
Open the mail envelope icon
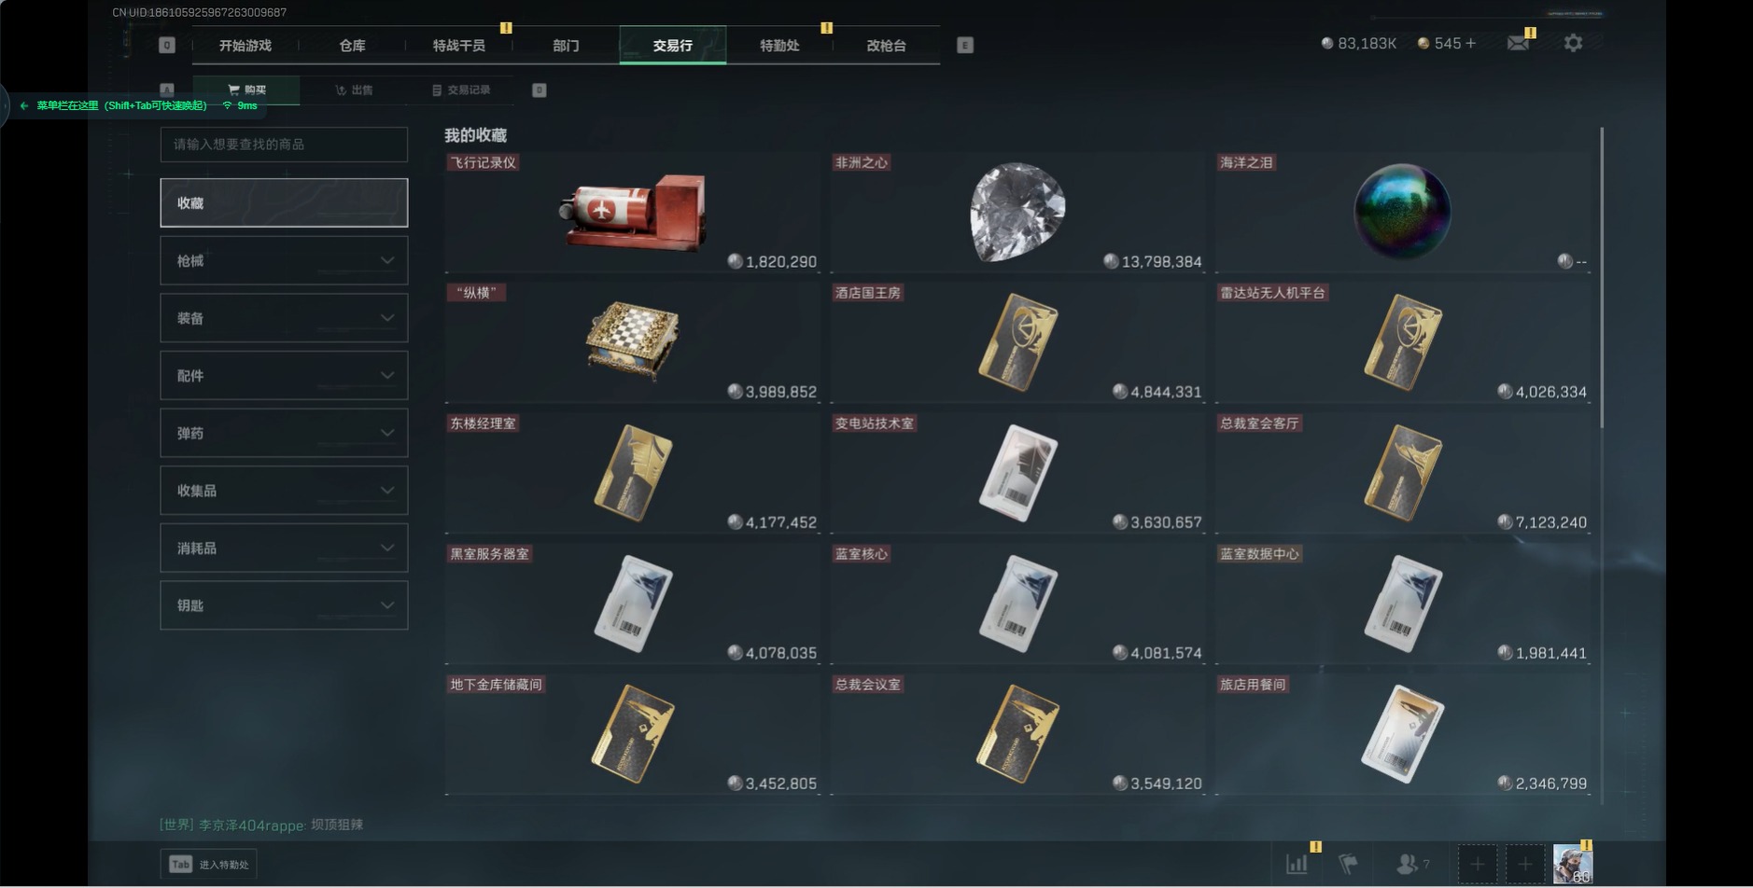click(x=1518, y=43)
